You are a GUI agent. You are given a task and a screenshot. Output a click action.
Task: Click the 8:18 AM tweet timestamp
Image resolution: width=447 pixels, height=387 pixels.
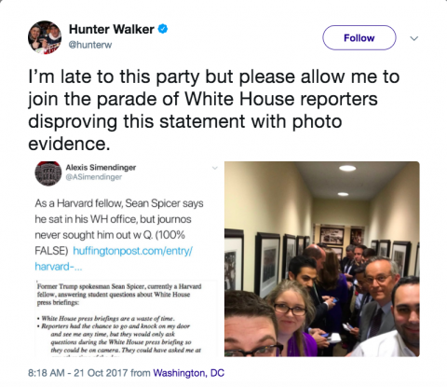tap(47, 373)
